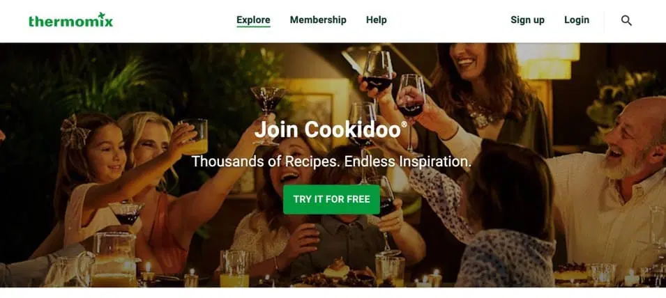Click the Thousands of Recipes tagline text

coord(331,162)
